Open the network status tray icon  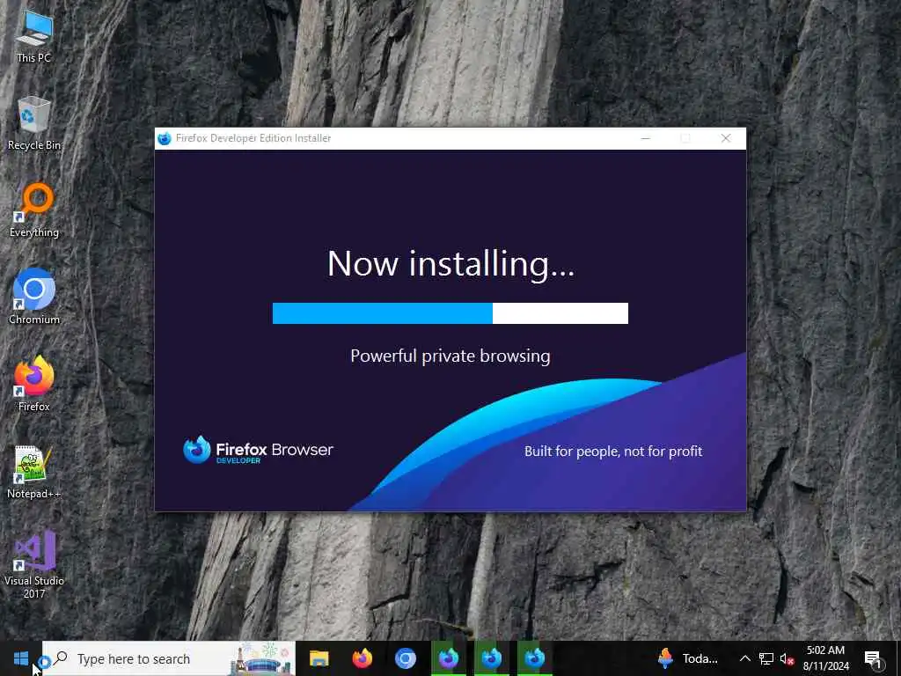coord(766,658)
